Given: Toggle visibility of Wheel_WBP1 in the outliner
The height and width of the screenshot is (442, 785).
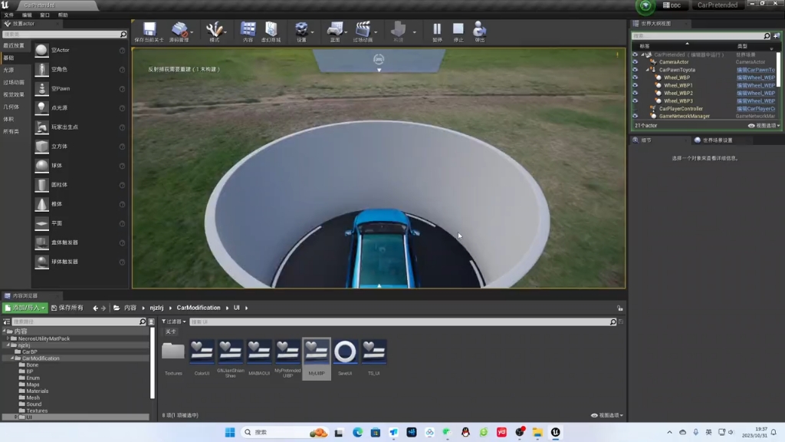Looking at the screenshot, I should pyautogui.click(x=635, y=85).
